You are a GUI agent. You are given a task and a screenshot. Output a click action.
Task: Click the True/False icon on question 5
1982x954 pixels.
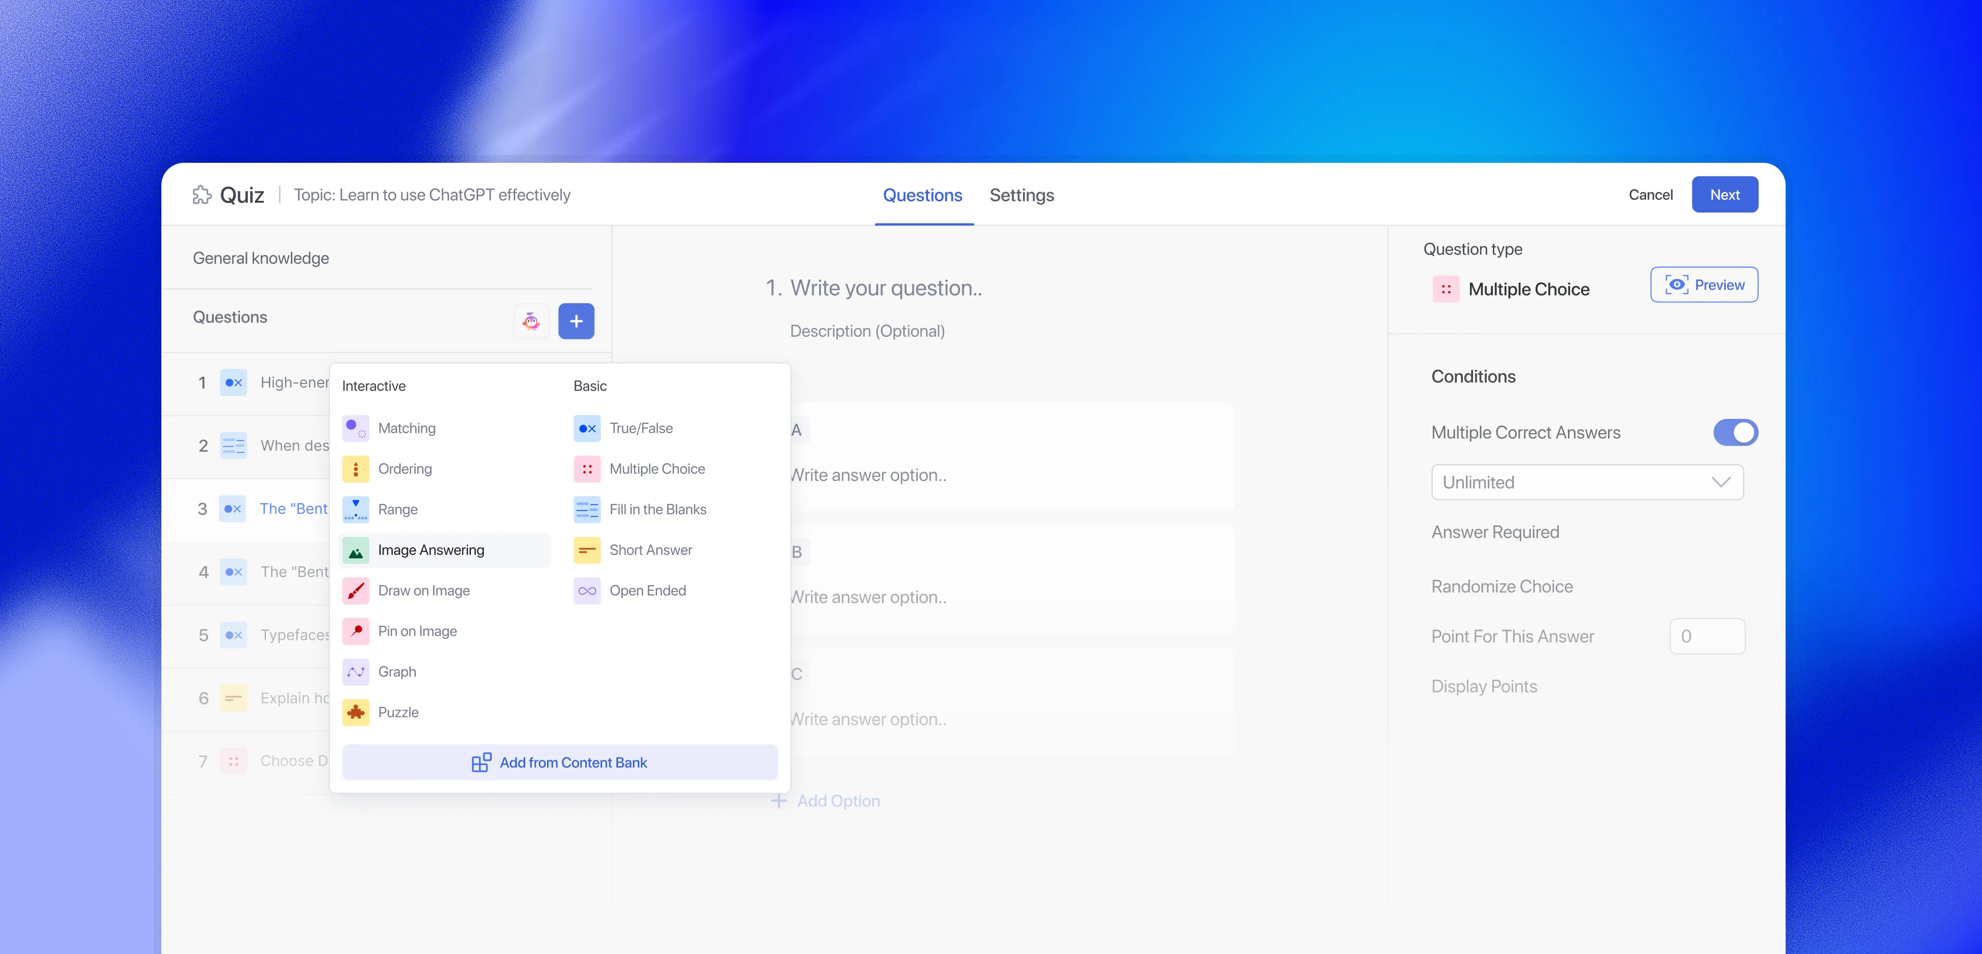[x=233, y=634]
